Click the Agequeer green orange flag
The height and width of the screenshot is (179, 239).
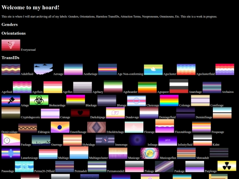pyautogui.click(x=147, y=88)
